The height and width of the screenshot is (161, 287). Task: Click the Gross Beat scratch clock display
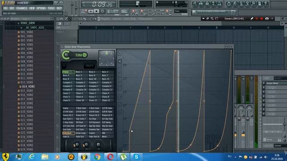tap(107, 59)
